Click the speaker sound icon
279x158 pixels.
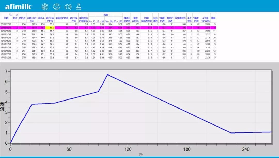68,6
